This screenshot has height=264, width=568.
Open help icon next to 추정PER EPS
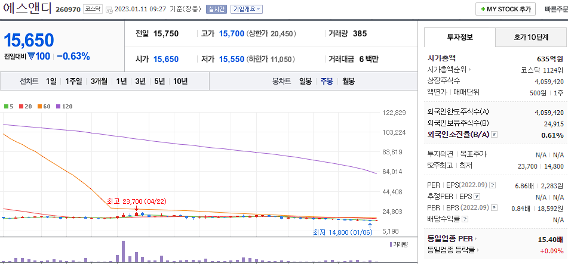coord(477,197)
